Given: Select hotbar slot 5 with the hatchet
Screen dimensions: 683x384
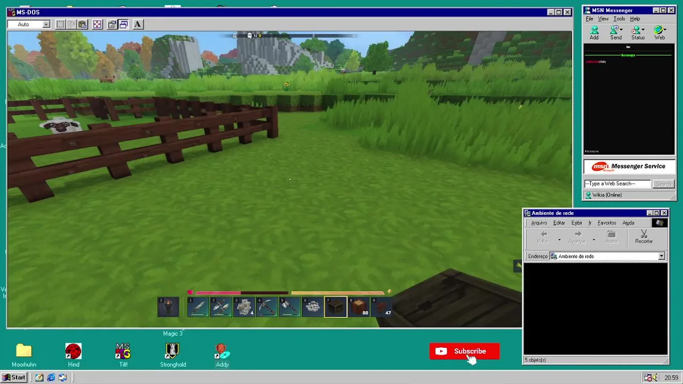Looking at the screenshot, I should 290,307.
